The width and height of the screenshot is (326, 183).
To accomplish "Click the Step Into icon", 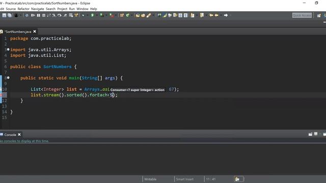I will point(54,15).
